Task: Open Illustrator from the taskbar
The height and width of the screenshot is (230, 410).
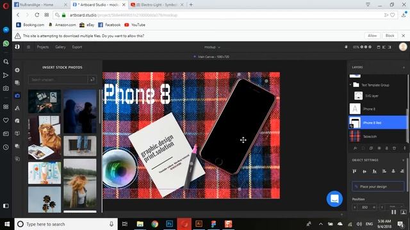Action: 199,224
